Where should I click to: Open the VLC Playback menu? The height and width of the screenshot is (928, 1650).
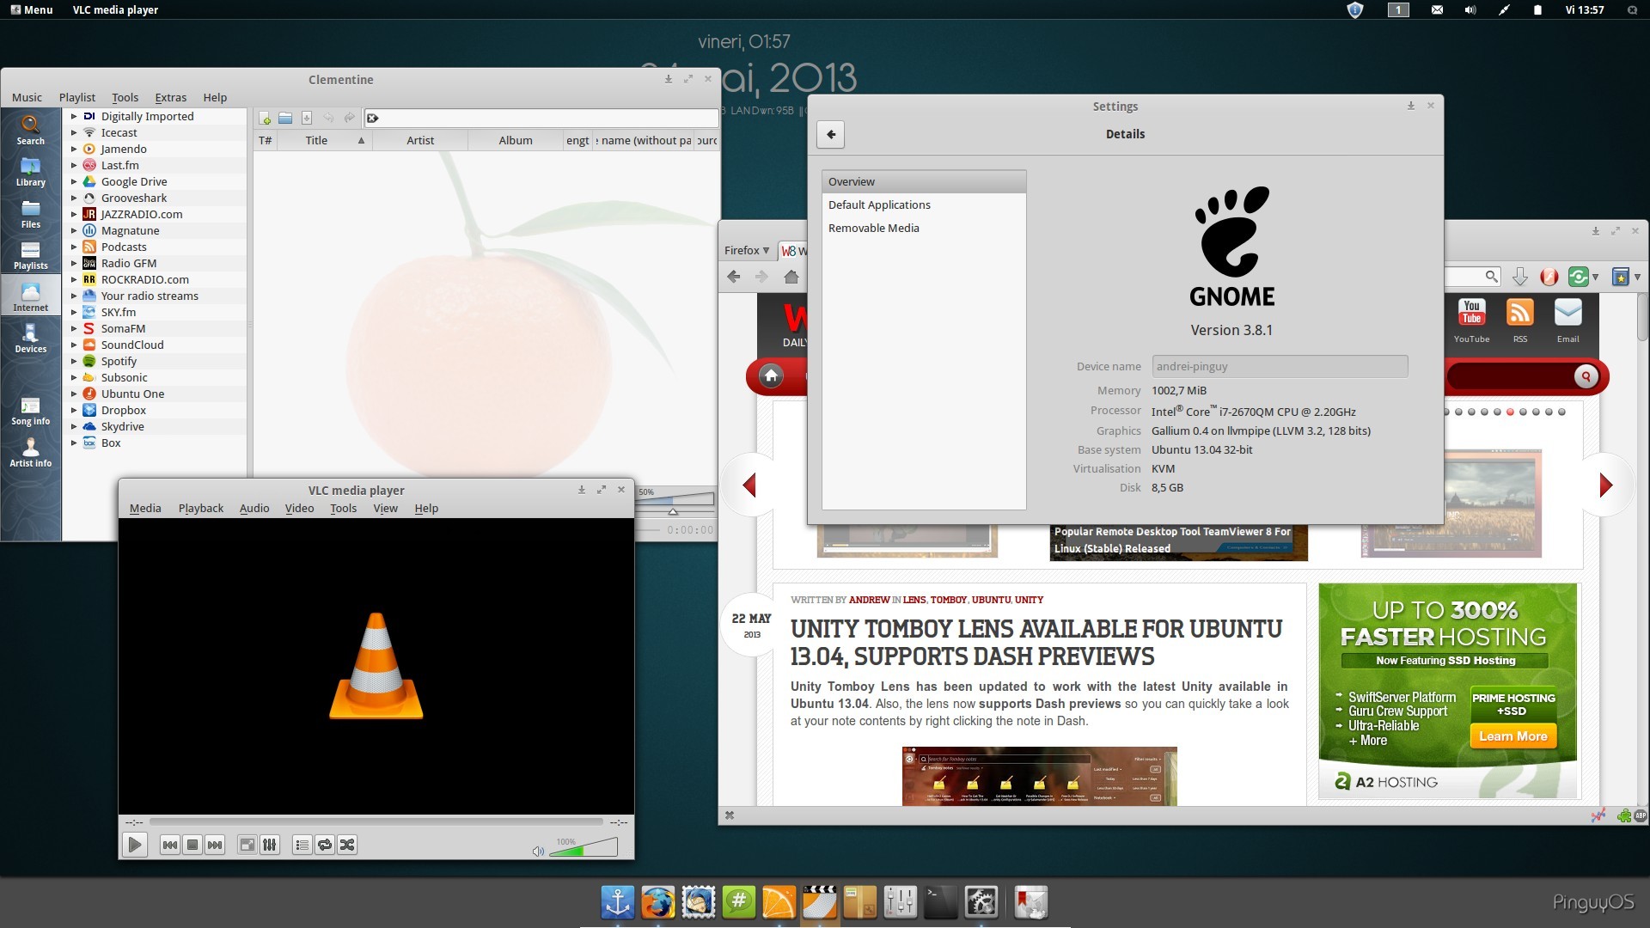pyautogui.click(x=200, y=508)
